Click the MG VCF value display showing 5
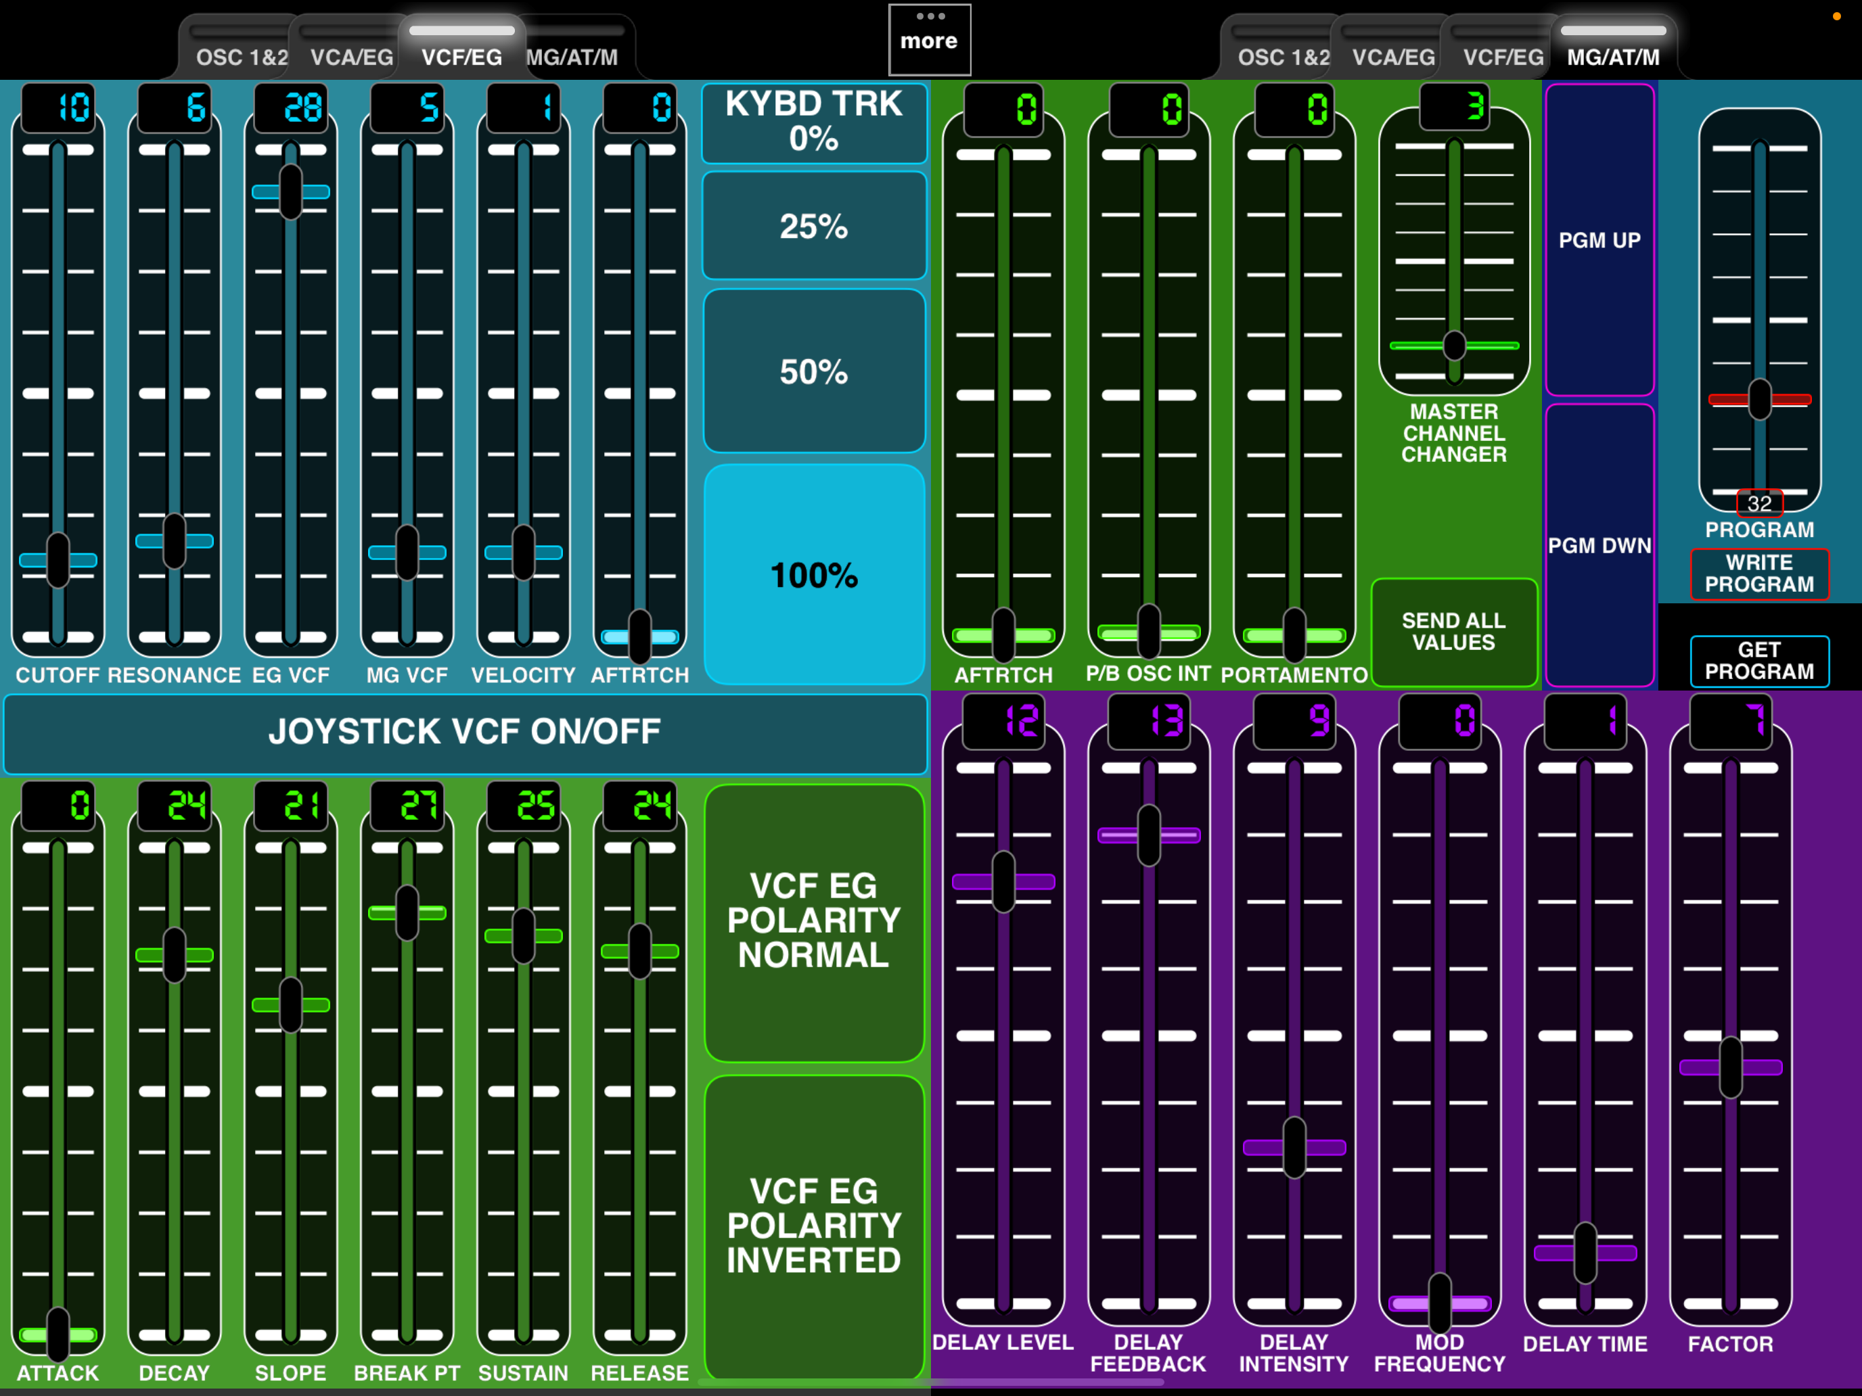The width and height of the screenshot is (1862, 1396). point(407,108)
